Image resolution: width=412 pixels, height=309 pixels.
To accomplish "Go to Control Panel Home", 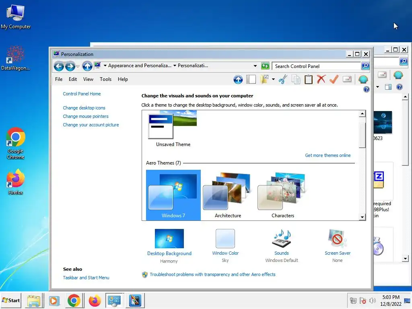I will (x=82, y=94).
